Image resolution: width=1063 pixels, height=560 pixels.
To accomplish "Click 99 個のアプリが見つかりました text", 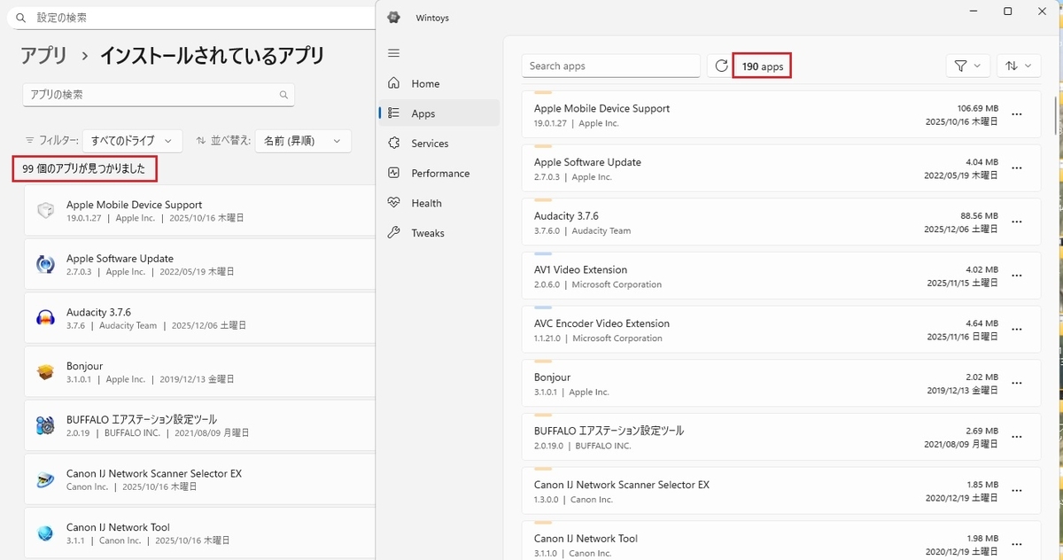I will [x=84, y=168].
